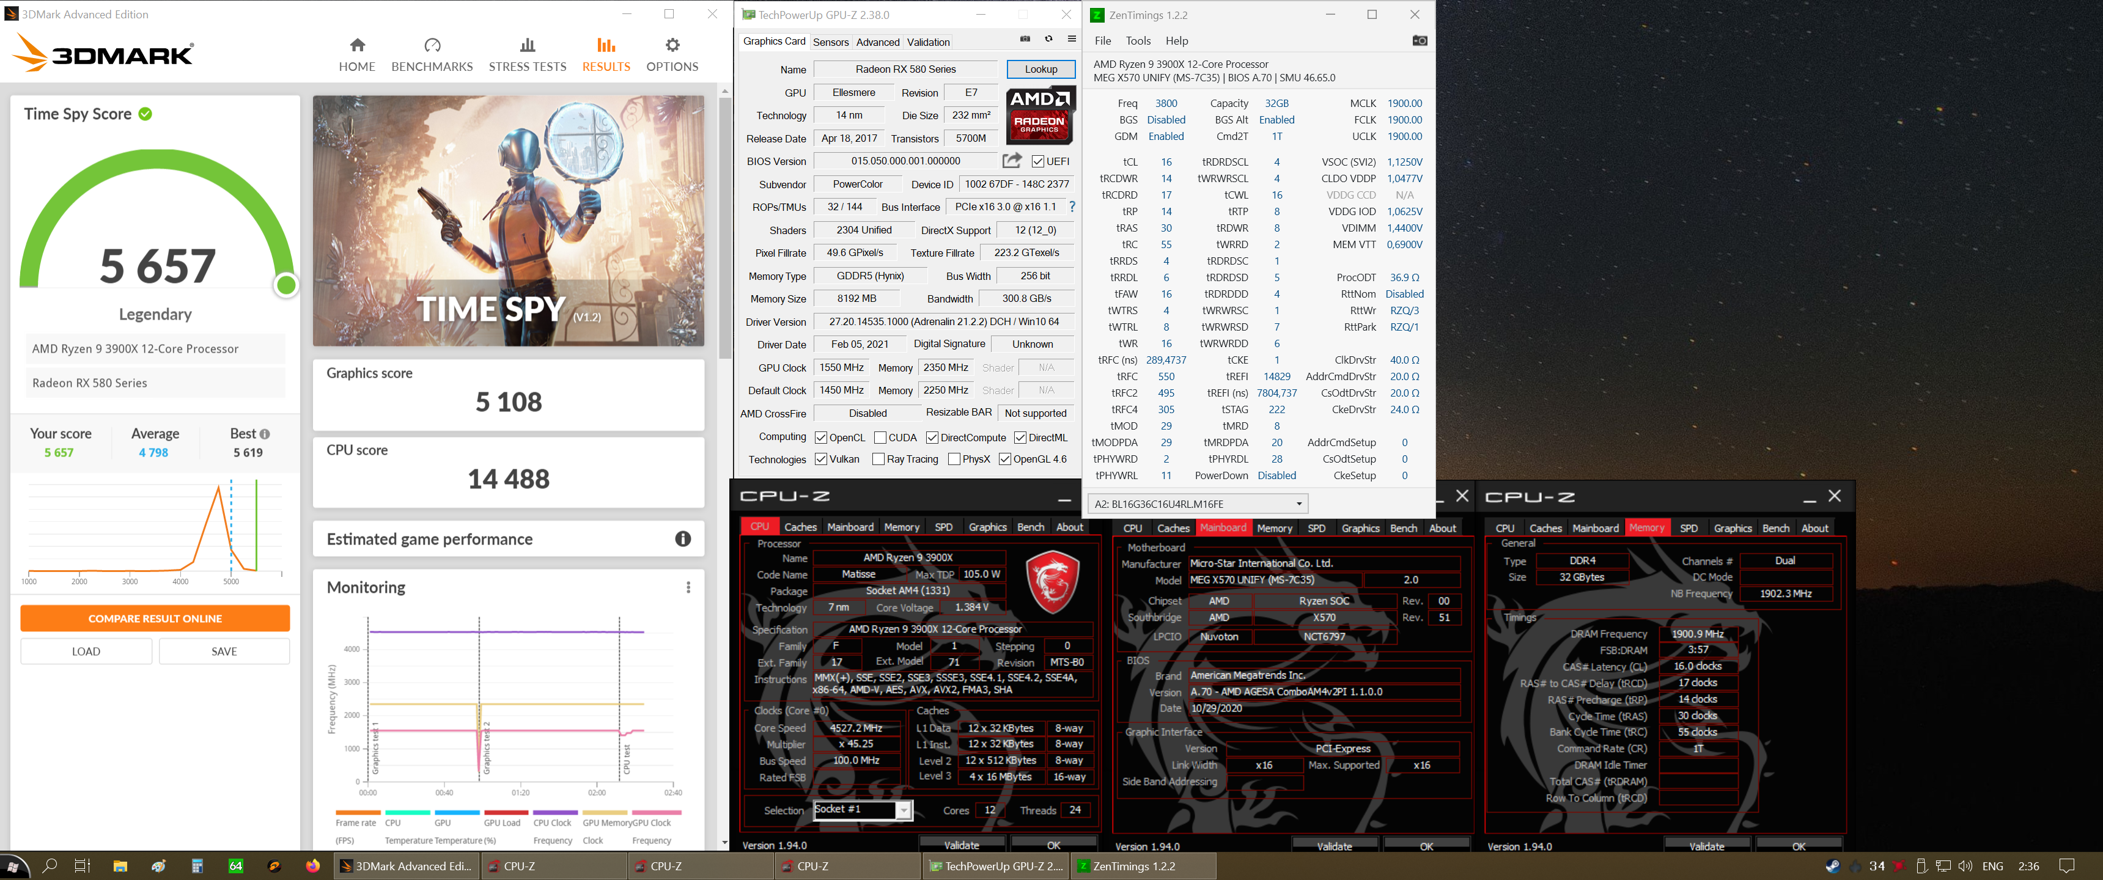Click COMPARE RESULT ONLINE button

[155, 619]
